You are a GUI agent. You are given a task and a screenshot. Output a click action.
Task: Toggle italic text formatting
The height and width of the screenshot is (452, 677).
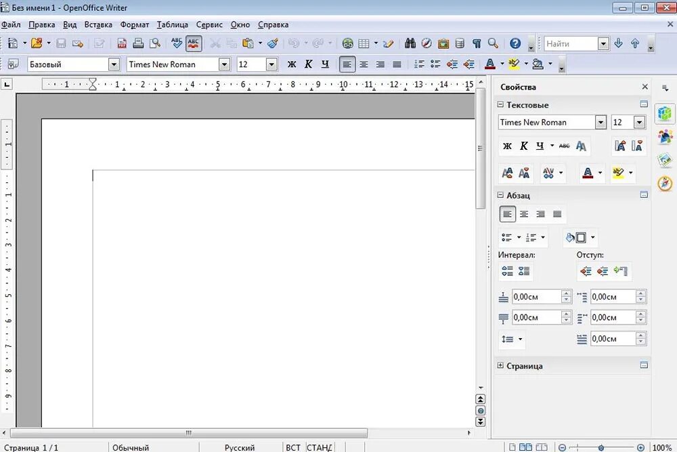point(308,64)
